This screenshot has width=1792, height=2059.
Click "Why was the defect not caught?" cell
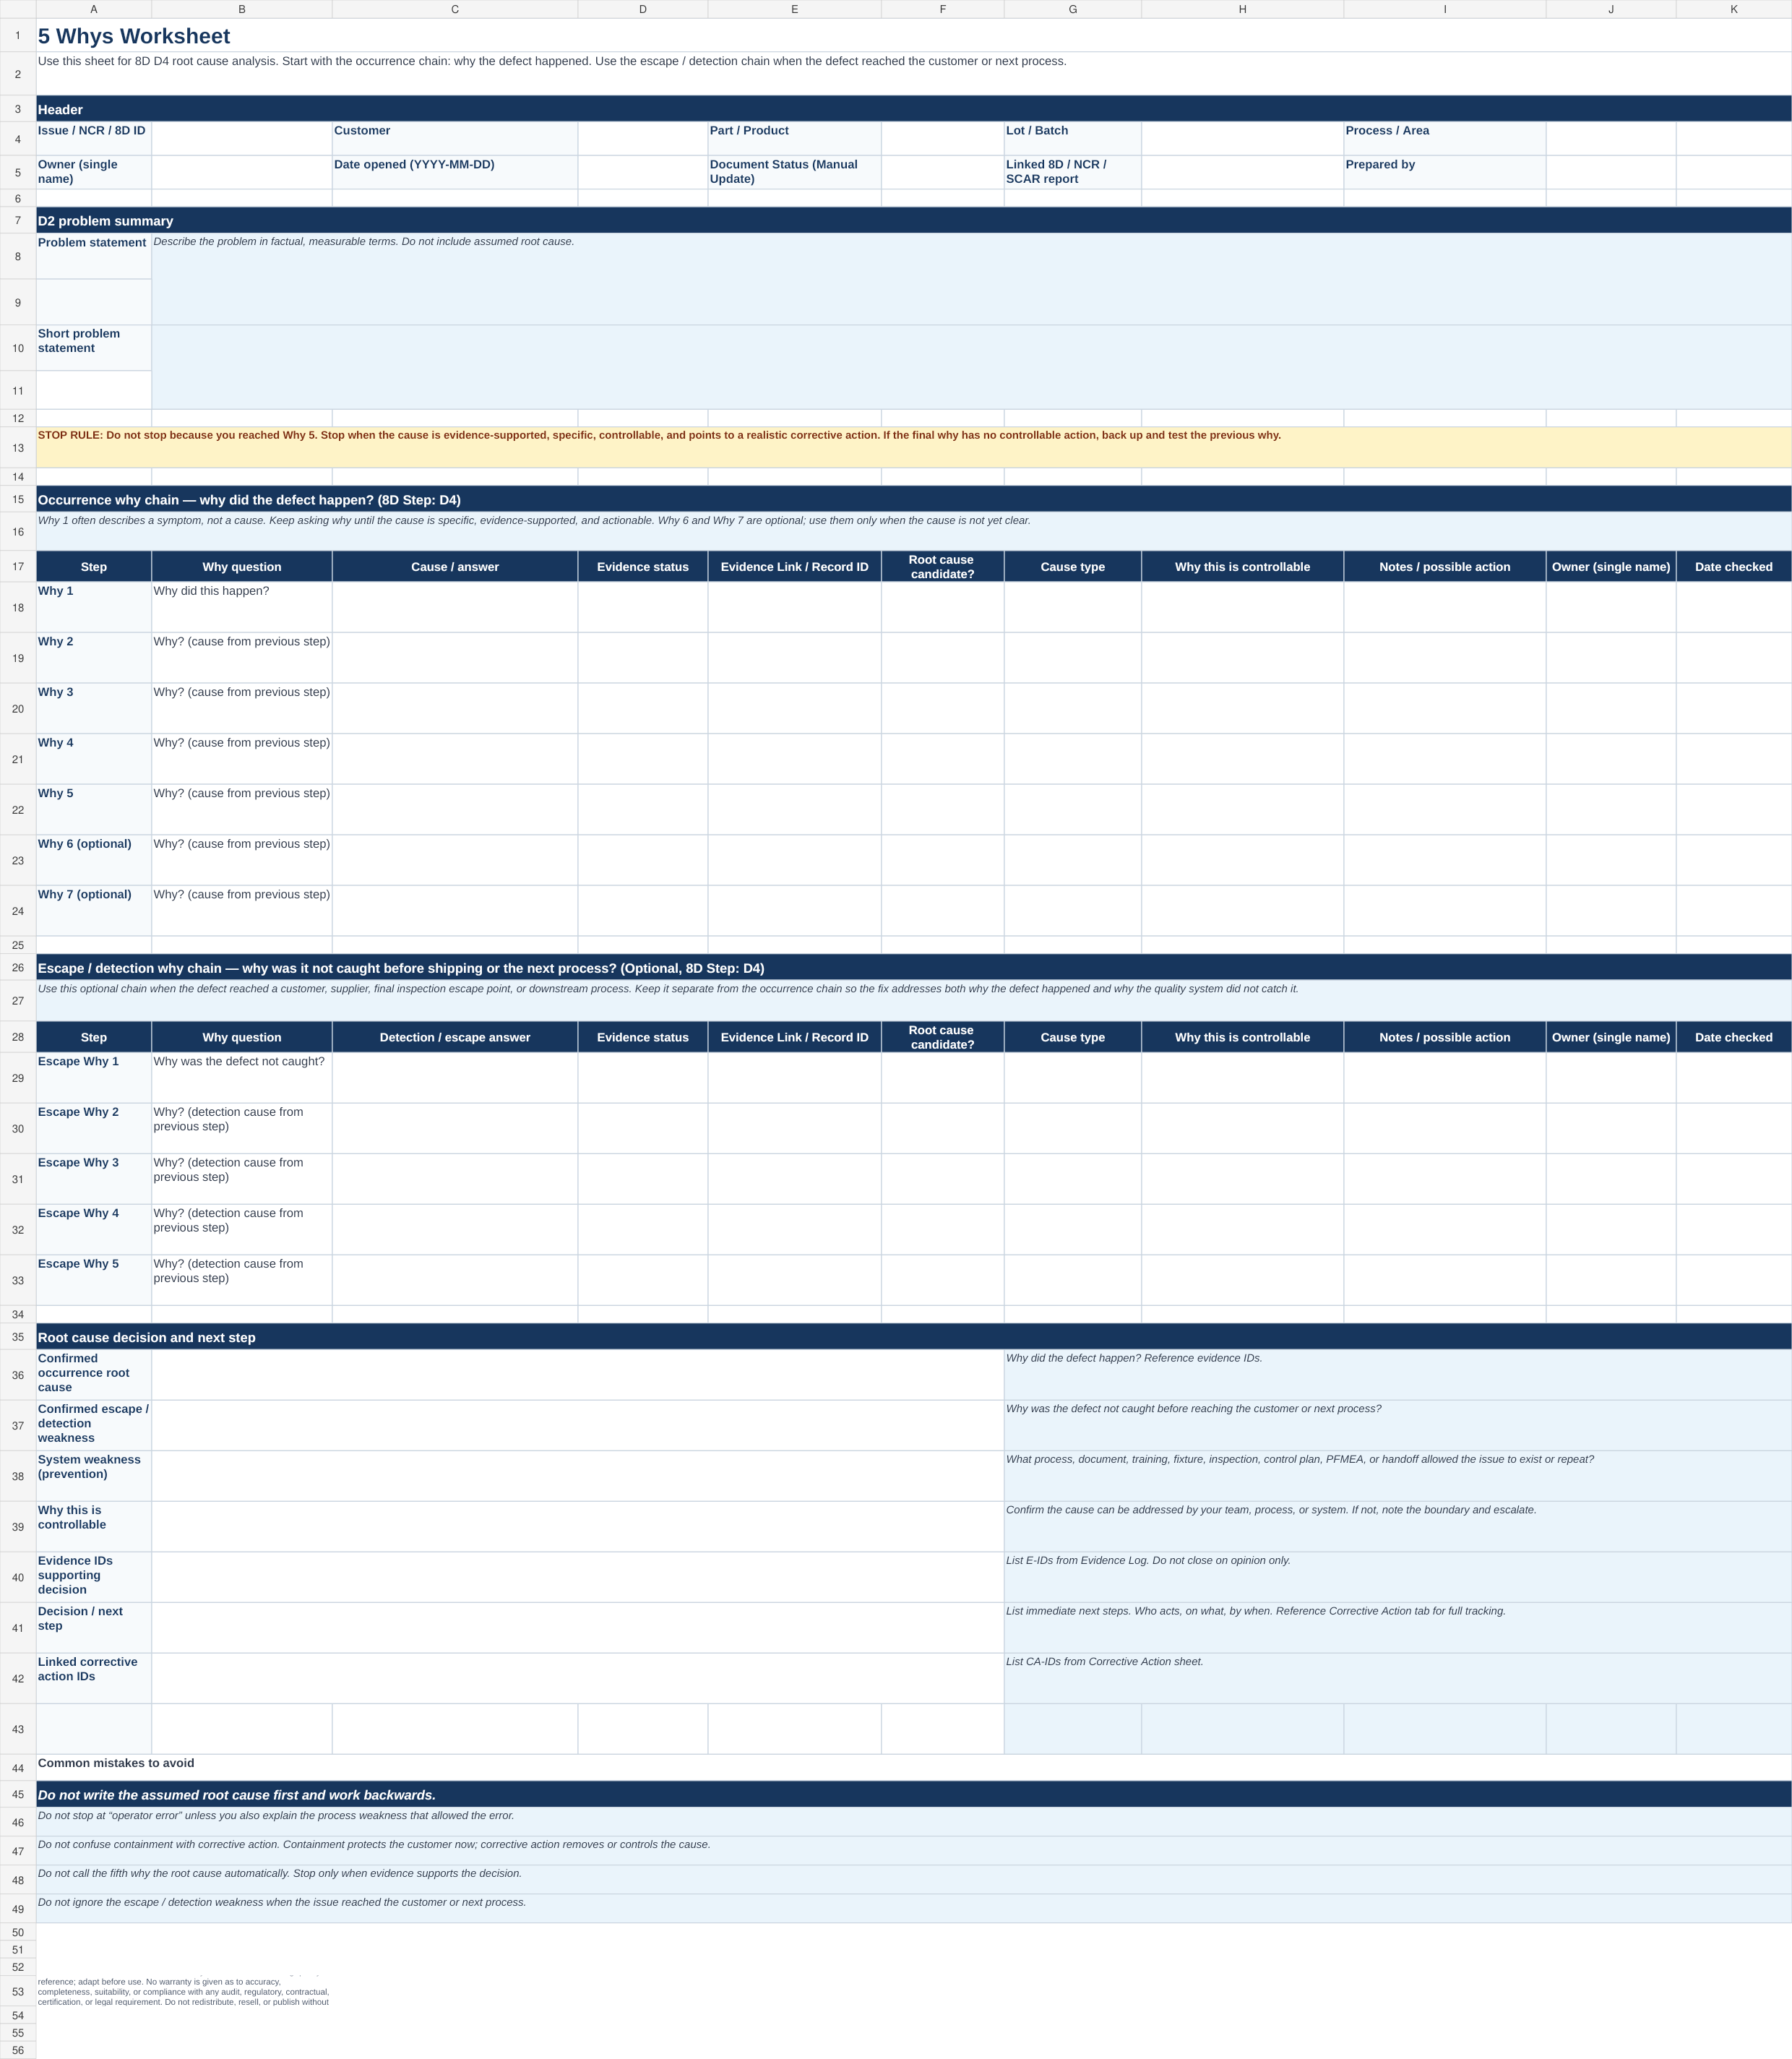pos(242,1078)
